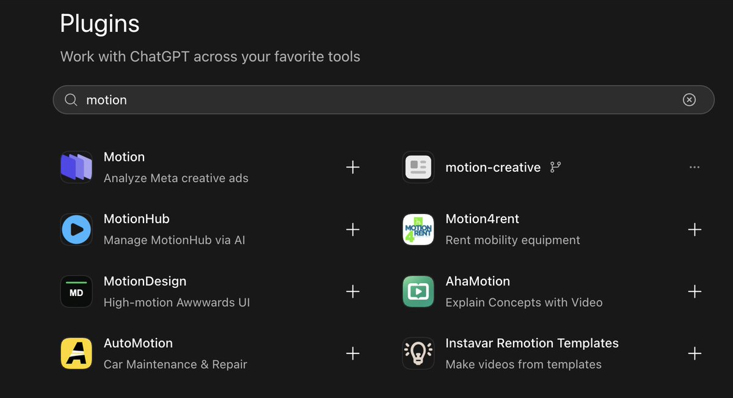Add Instavar Remotion Templates with plus
733x398 pixels.
[x=695, y=353]
